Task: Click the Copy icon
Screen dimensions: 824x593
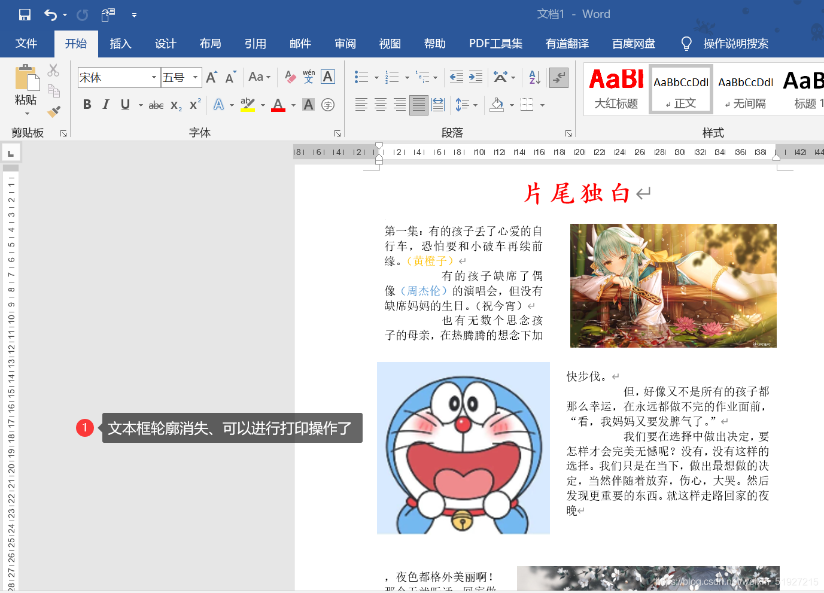Action: tap(54, 91)
